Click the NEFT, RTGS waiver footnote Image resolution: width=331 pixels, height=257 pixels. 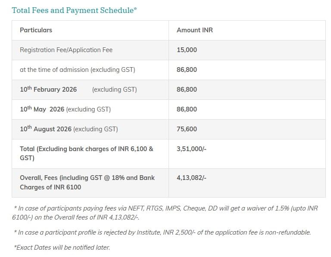pos(165,213)
